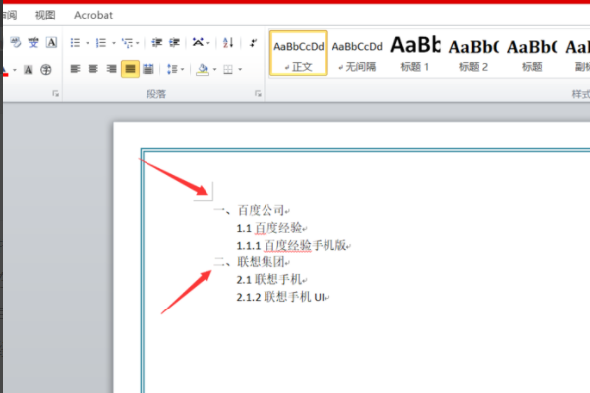Click the bullet list icon
590x393 pixels.
pos(75,43)
